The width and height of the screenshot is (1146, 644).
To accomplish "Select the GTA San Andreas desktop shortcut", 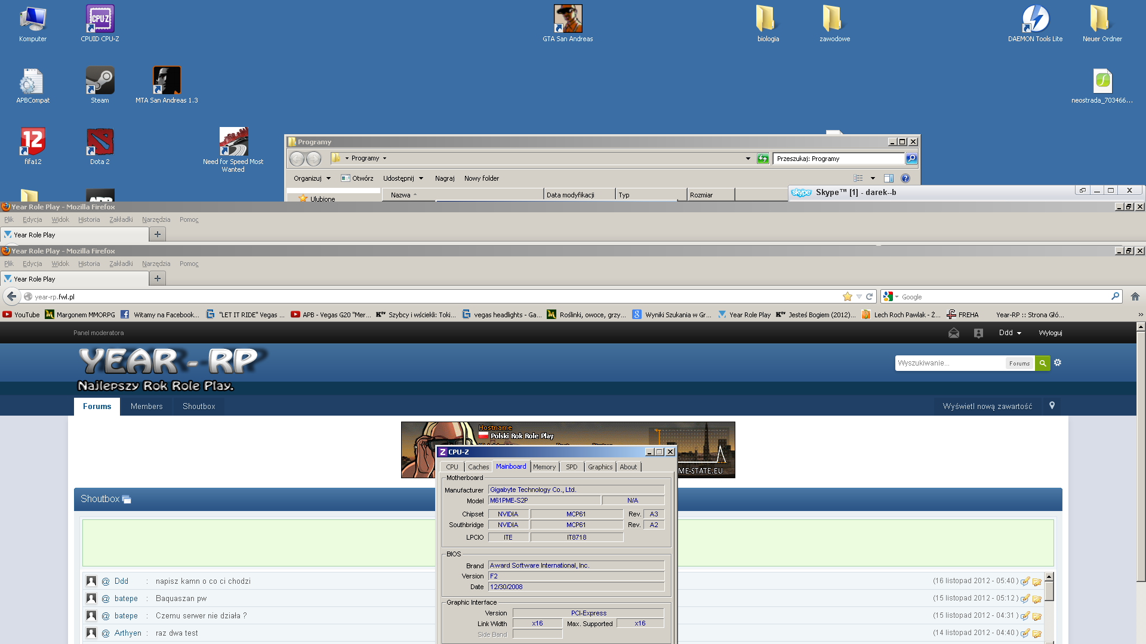I will 568,24.
